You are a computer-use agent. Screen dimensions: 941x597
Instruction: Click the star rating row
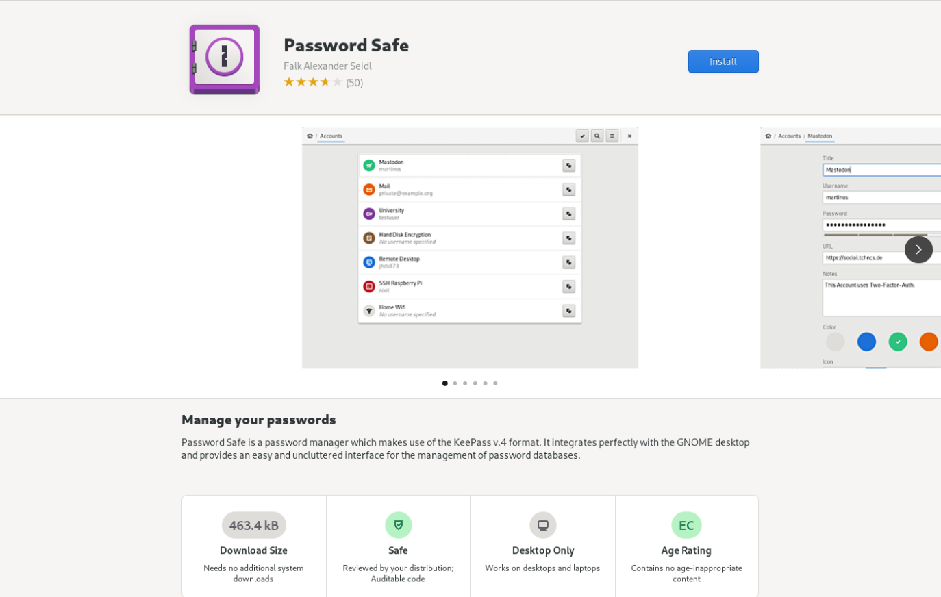313,82
